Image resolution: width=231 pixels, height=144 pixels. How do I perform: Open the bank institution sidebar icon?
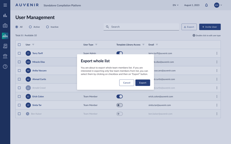point(5,56)
